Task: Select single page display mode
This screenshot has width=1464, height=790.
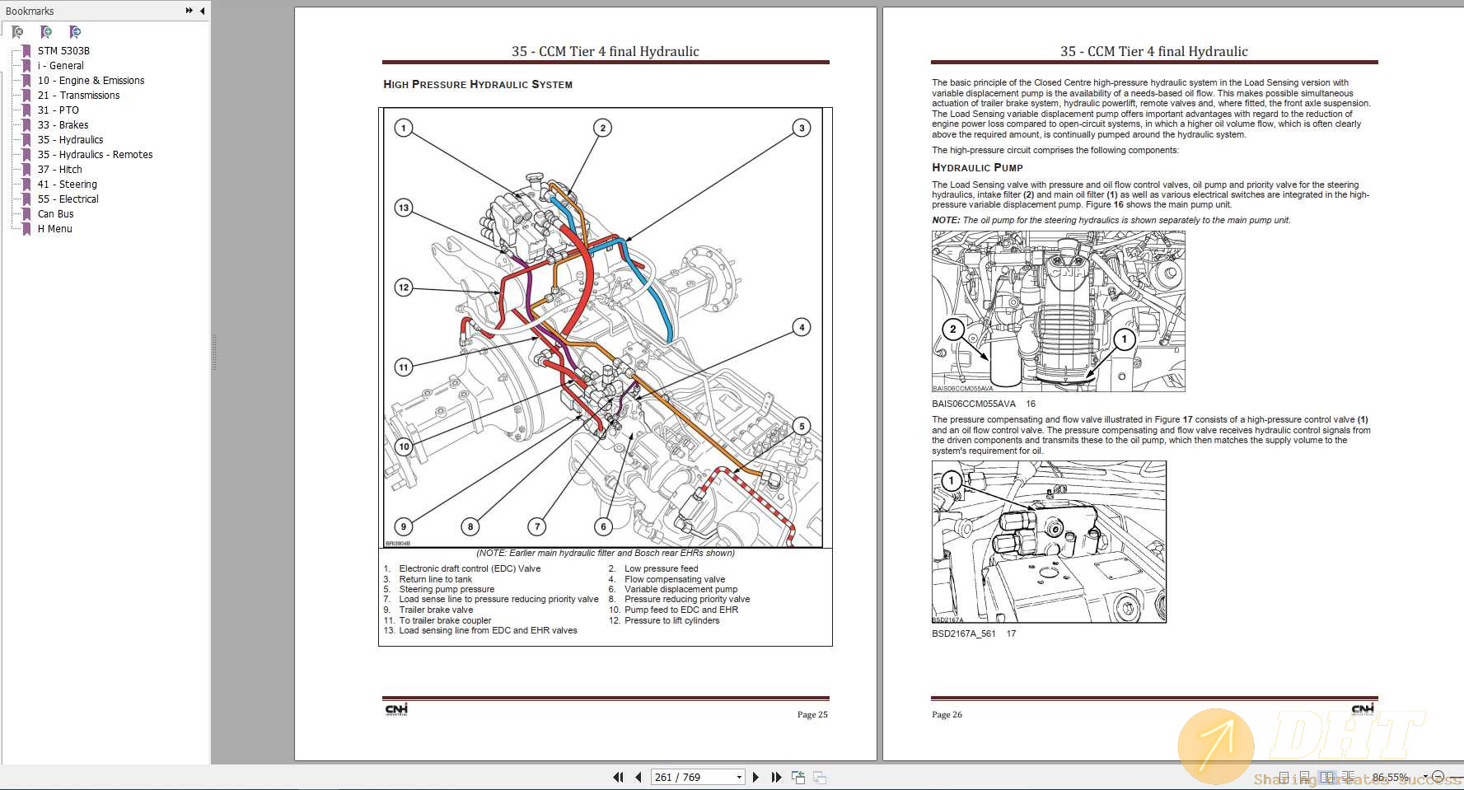Action: [1284, 777]
